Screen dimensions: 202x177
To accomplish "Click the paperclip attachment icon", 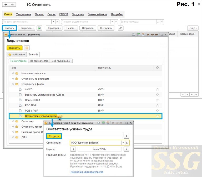I will point(120,28).
